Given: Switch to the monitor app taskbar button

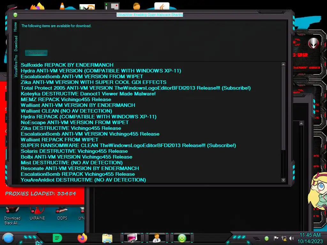Looking at the screenshot, I should coord(133,238).
